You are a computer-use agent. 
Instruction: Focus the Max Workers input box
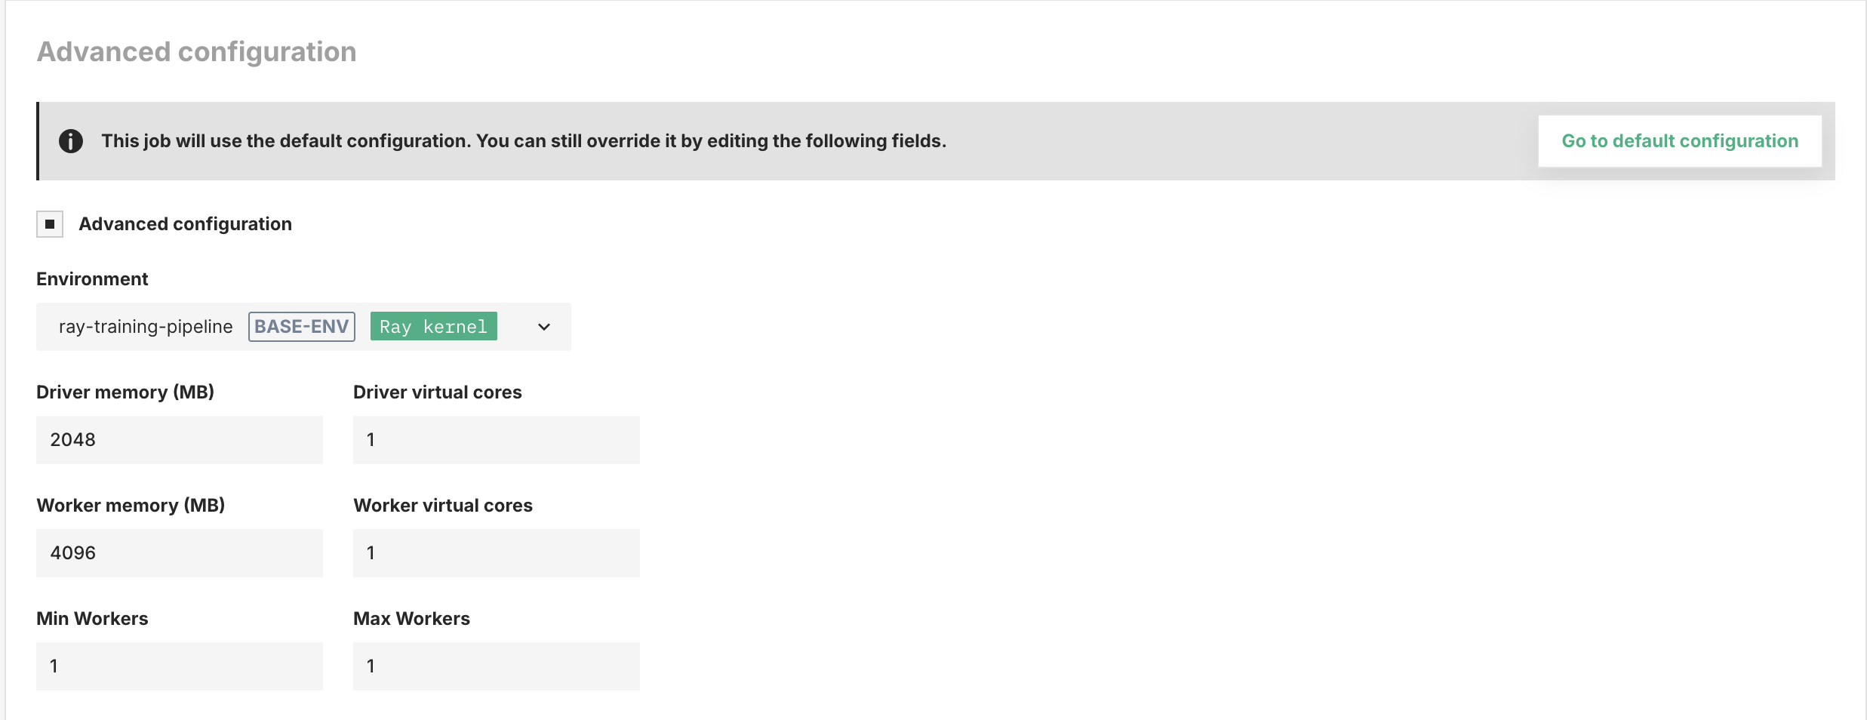coord(497,666)
